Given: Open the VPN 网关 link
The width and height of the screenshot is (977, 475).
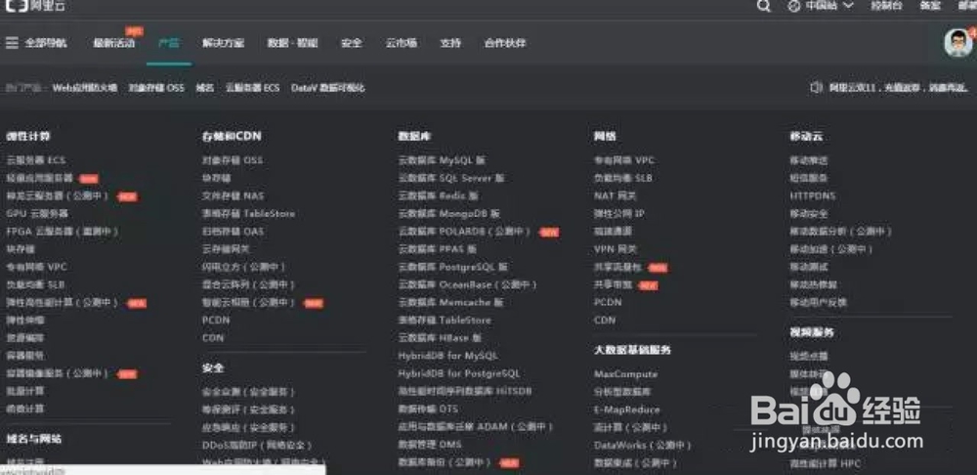Looking at the screenshot, I should pyautogui.click(x=616, y=248).
